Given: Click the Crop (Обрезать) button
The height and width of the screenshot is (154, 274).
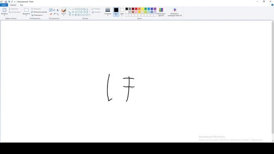Looking at the screenshot, I should coord(36,9).
